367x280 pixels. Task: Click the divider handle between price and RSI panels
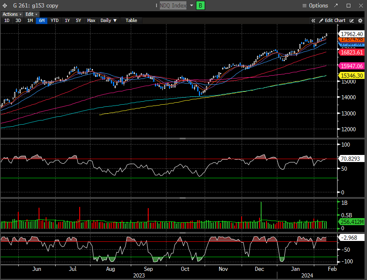(x=183, y=139)
